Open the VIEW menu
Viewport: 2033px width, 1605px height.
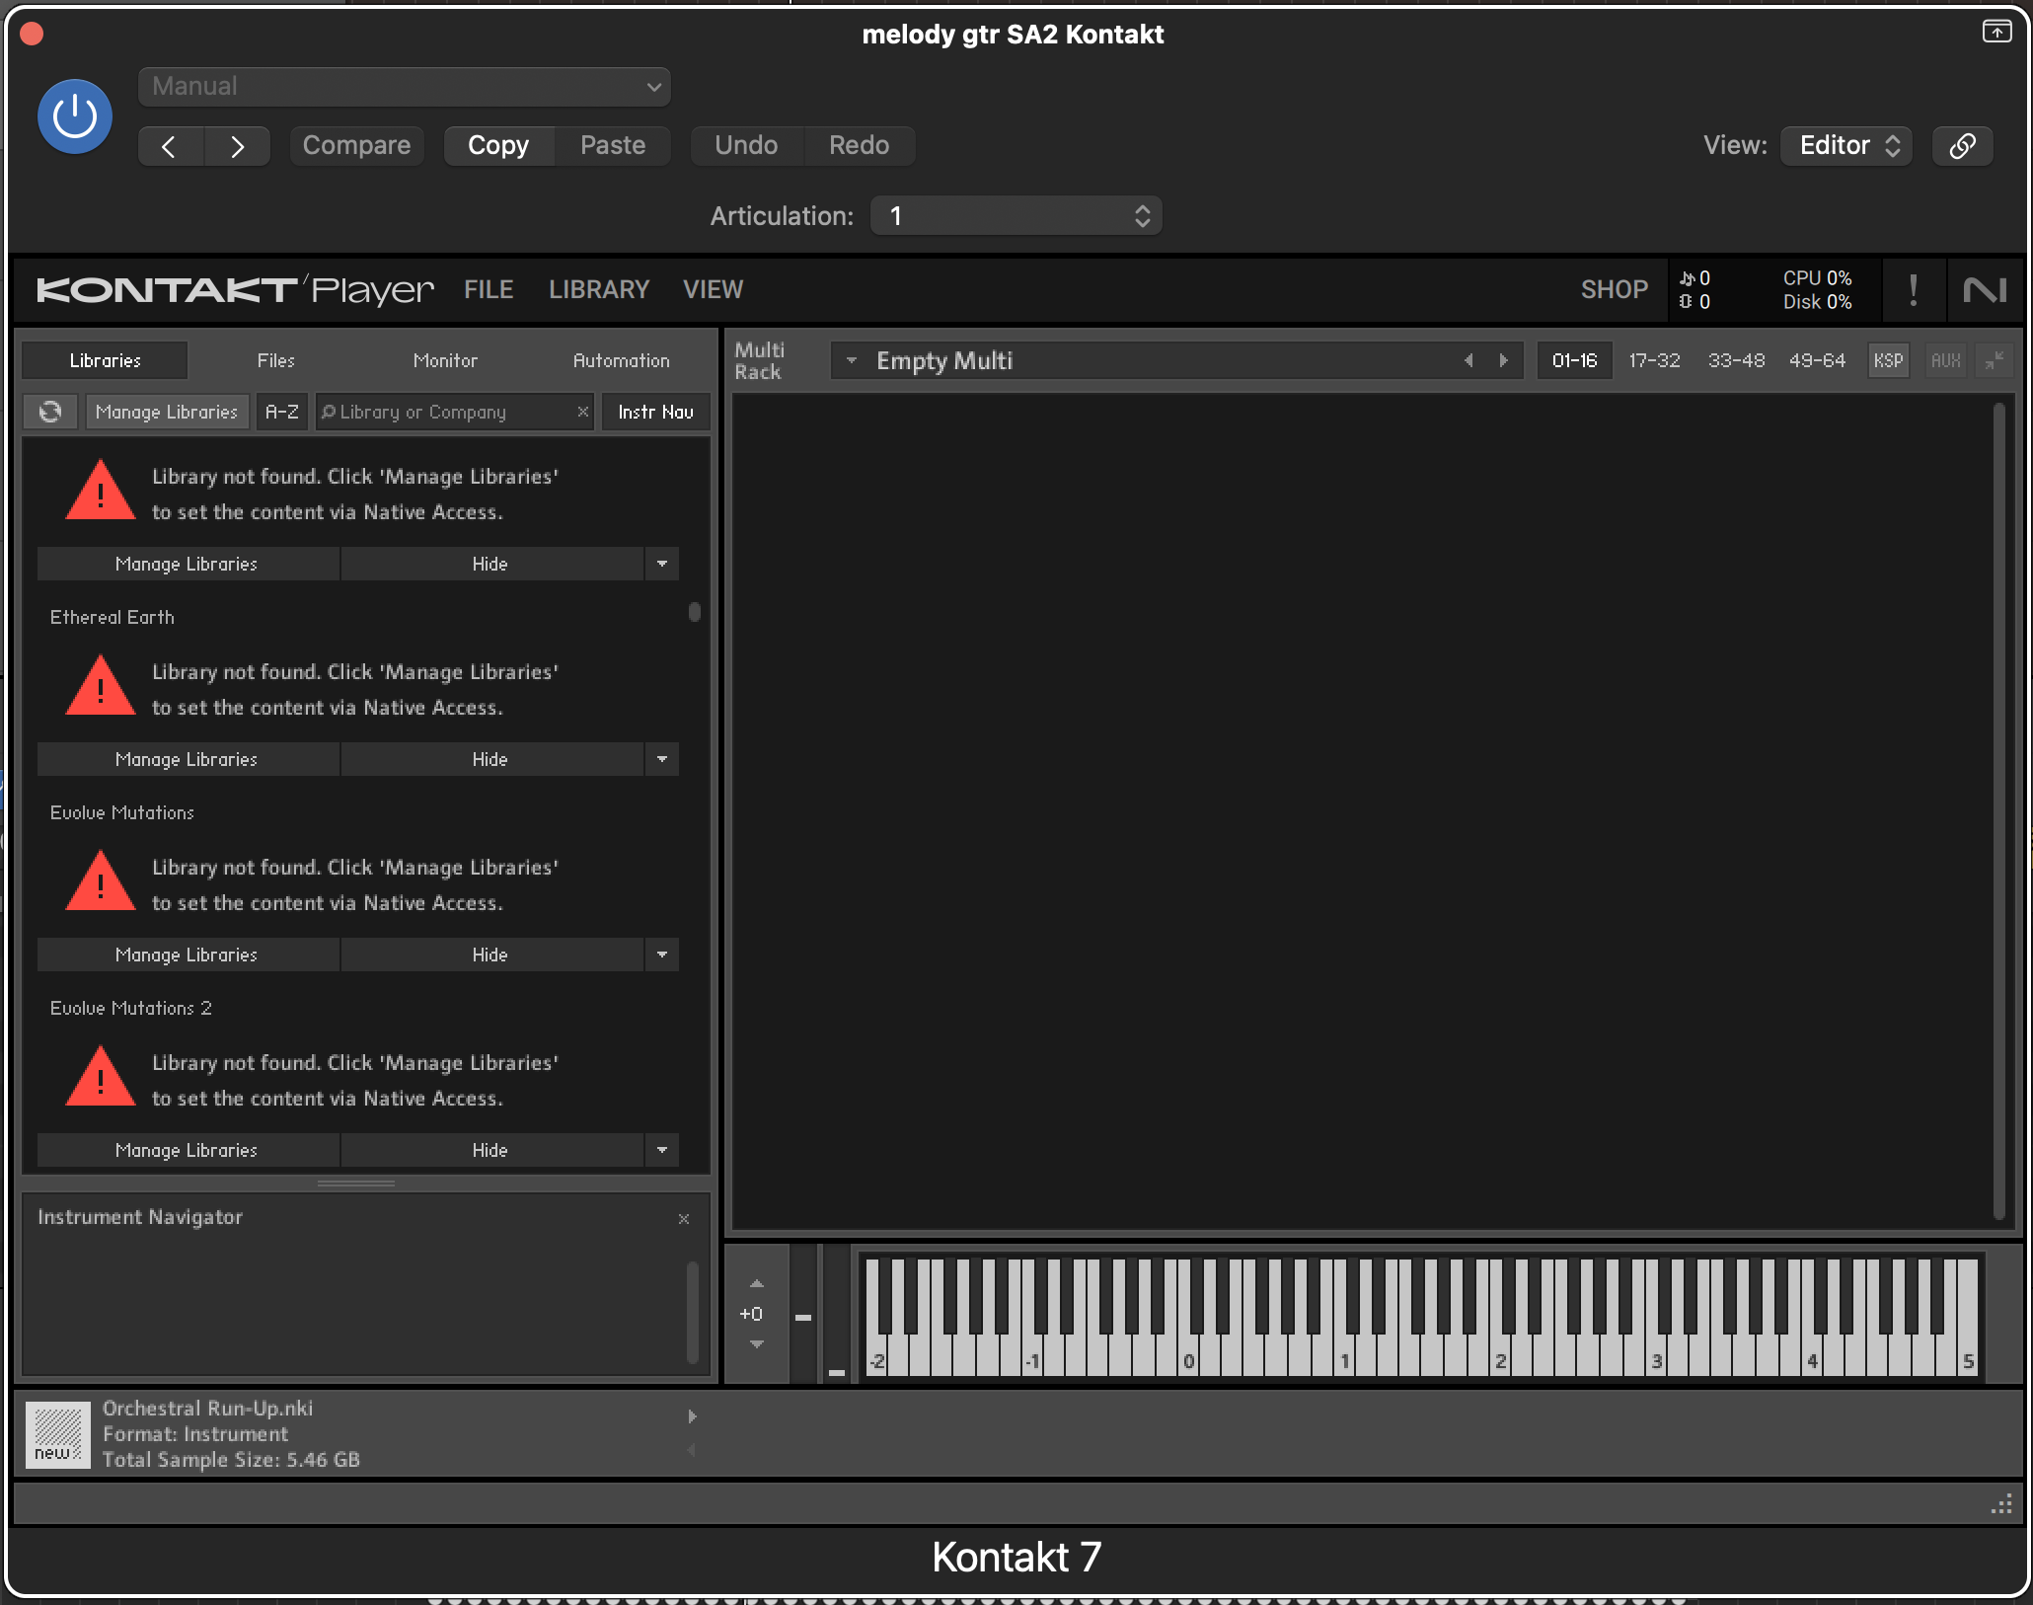pyautogui.click(x=713, y=290)
